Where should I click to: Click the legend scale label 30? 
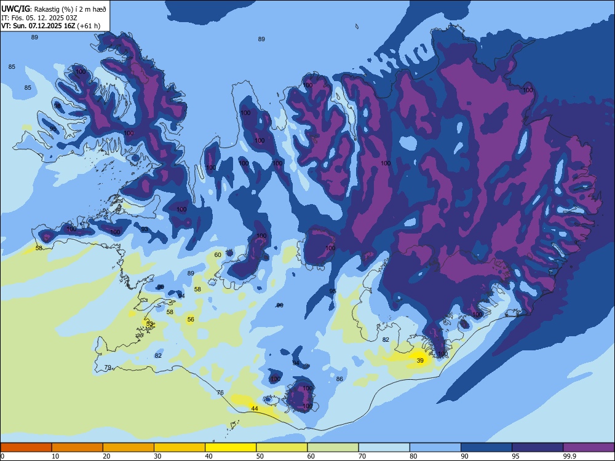[157, 456]
